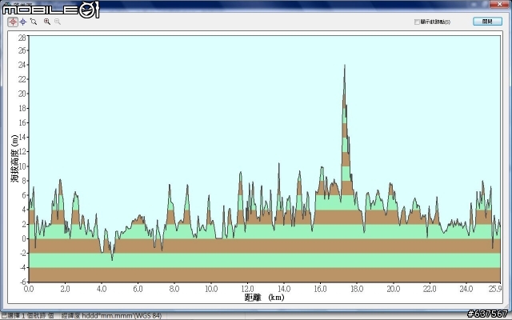Enable the show track points (S) checkbox
Viewport: 512px width, 320px height.
tap(417, 22)
